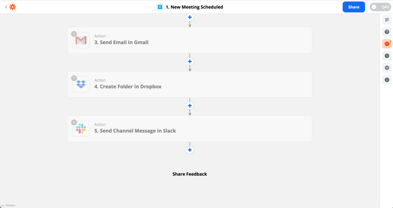393x208 pixels.
Task: Open the help question mark icon
Action: coord(387,32)
